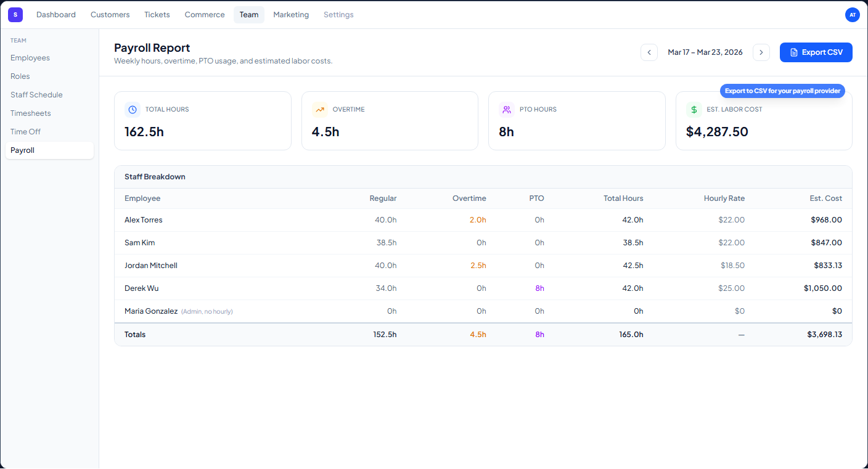Go to next week with right chevron

(x=761, y=52)
